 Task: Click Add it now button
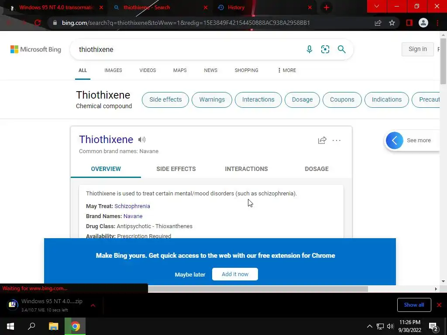tap(235, 274)
